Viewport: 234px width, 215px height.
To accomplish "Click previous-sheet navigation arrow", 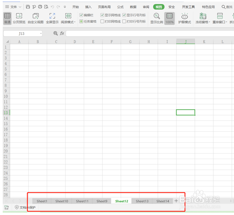I will click(13, 201).
